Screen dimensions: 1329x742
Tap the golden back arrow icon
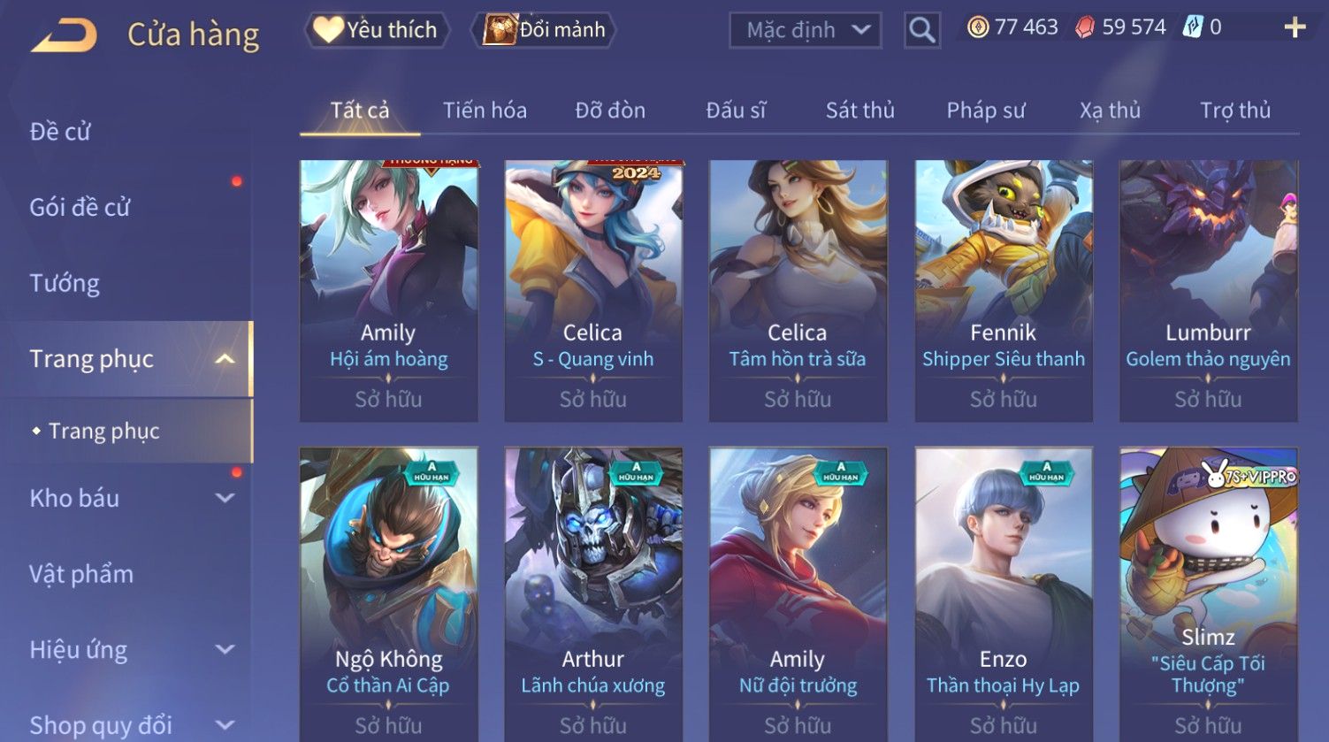(64, 35)
